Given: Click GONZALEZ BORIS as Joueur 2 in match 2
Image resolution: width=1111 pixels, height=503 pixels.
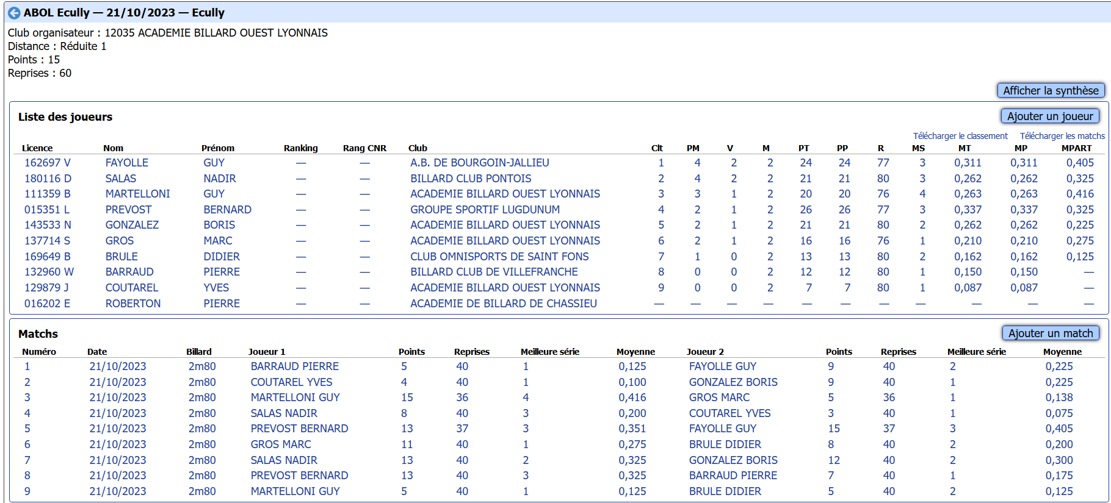Looking at the screenshot, I should 733,382.
